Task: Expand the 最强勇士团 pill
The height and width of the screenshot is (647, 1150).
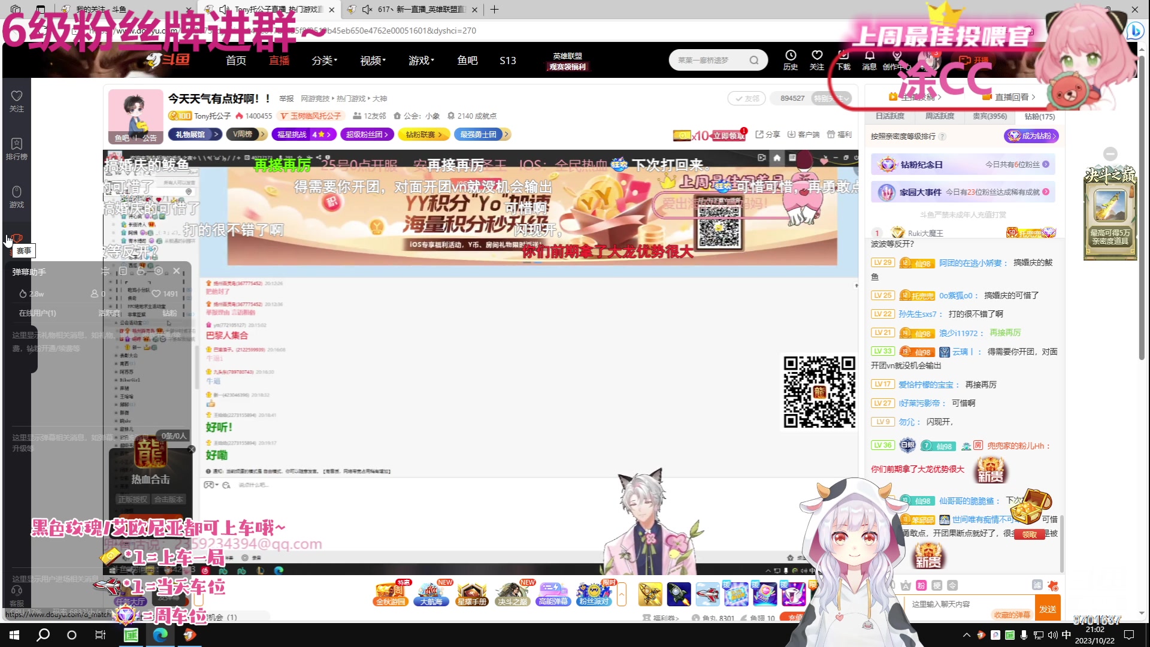Action: point(482,134)
